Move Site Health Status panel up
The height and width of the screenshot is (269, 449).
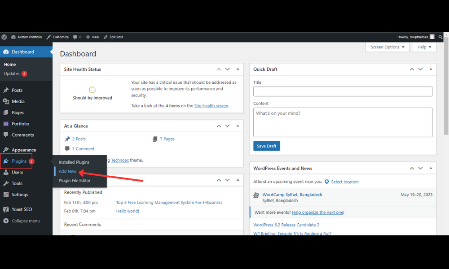(x=219, y=69)
